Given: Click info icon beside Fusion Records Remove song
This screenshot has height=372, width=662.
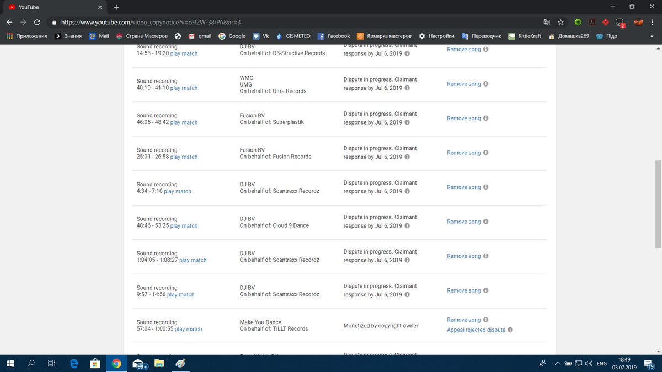Looking at the screenshot, I should [486, 153].
